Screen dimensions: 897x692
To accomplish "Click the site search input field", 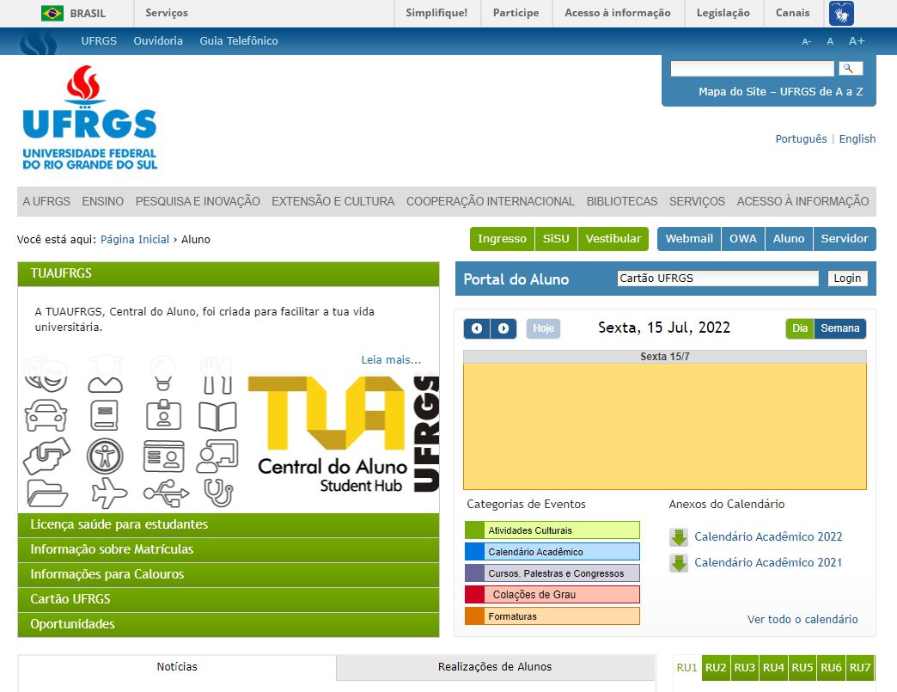I will (x=753, y=69).
